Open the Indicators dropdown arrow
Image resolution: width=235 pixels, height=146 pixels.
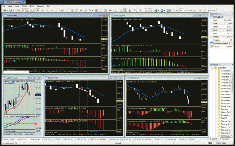point(159,11)
